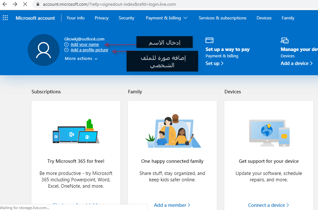Click the warning icon beside Add a profile picture
The width and height of the screenshot is (318, 210).
coord(66,50)
